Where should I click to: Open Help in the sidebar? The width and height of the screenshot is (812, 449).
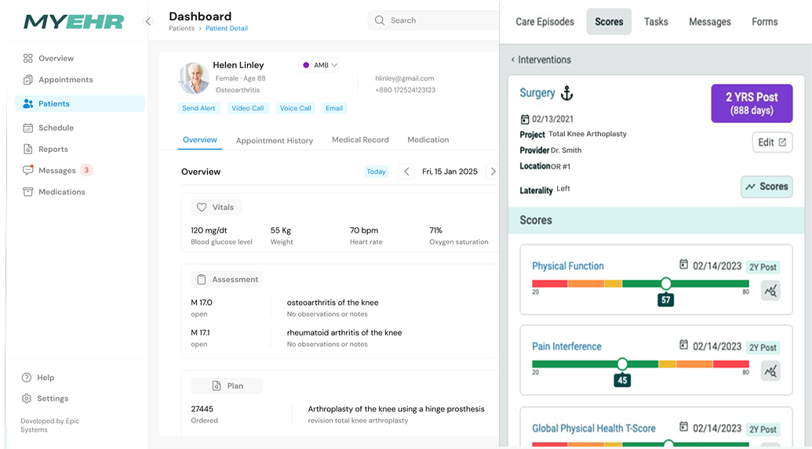tap(38, 378)
